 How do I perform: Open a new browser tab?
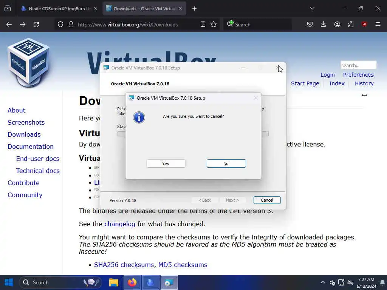click(x=195, y=9)
